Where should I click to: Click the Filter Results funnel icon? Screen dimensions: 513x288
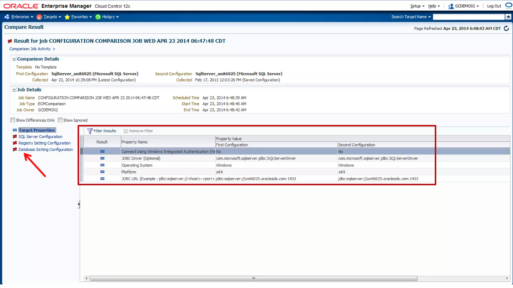[90, 131]
